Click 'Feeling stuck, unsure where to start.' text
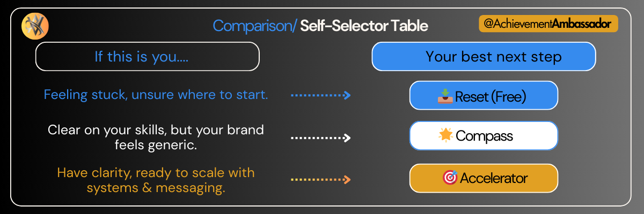The width and height of the screenshot is (644, 214). (x=156, y=96)
